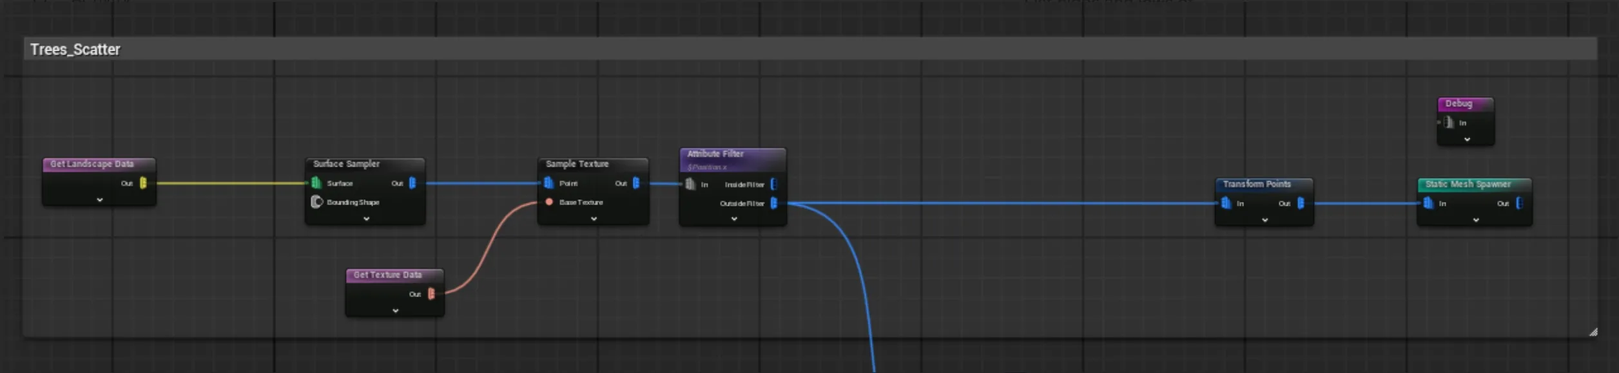Expand Attribute Filter node chevron

click(x=733, y=219)
